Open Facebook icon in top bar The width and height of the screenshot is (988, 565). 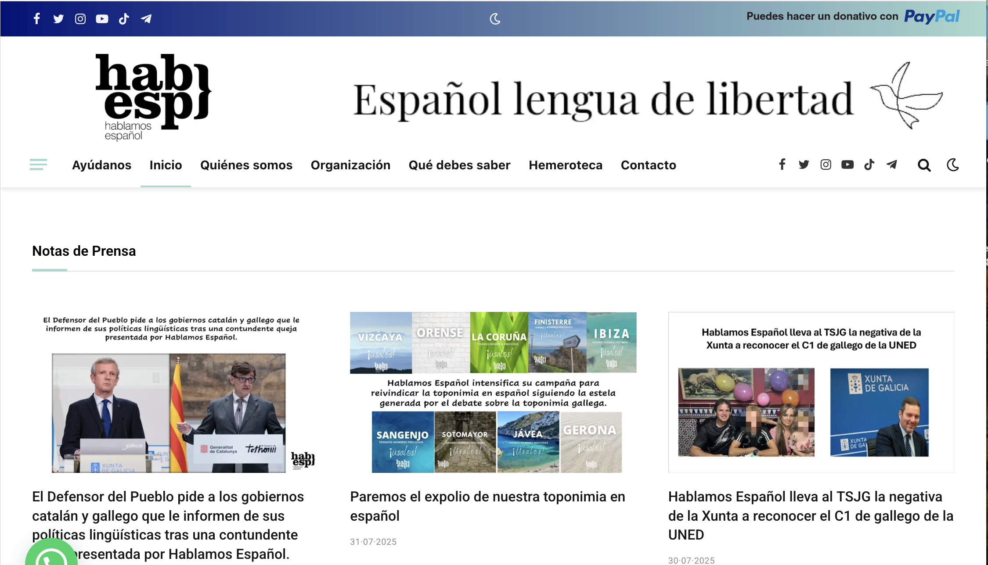coord(37,18)
